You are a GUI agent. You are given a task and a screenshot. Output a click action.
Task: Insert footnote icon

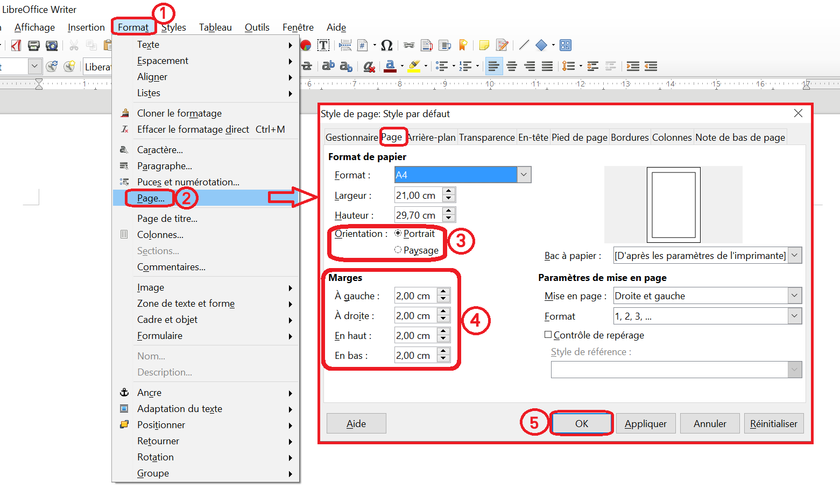(427, 45)
